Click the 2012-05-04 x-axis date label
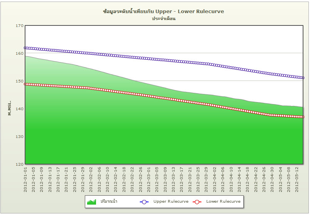 pyautogui.click(x=281, y=180)
